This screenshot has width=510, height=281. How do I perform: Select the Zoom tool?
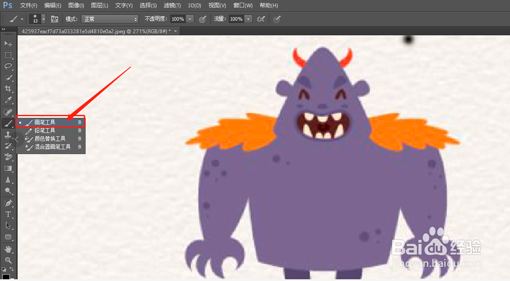[x=8, y=260]
